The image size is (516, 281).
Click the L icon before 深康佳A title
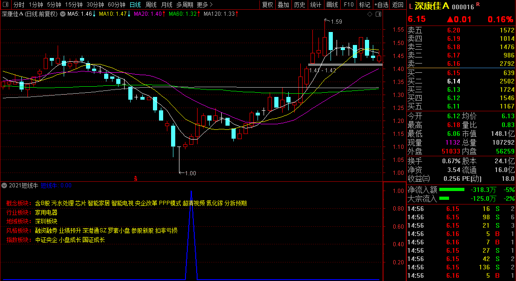click(410, 6)
